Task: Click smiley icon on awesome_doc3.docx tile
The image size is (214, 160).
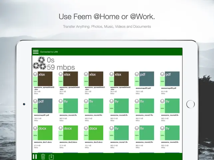Action: pyautogui.click(x=86, y=128)
